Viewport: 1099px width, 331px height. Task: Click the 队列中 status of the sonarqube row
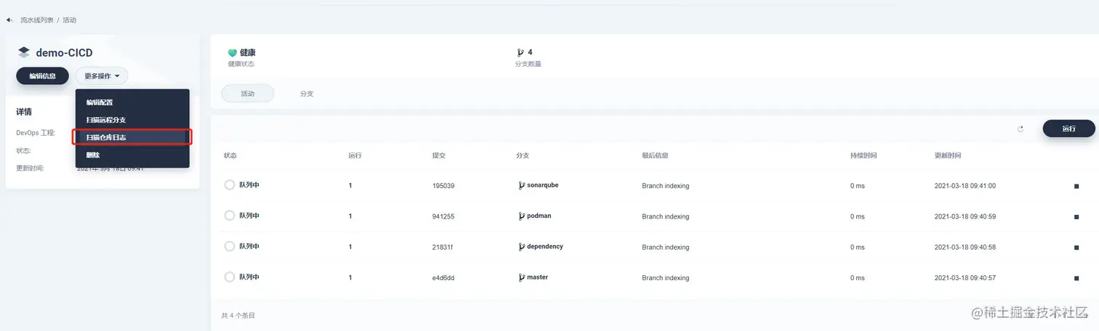coord(249,185)
